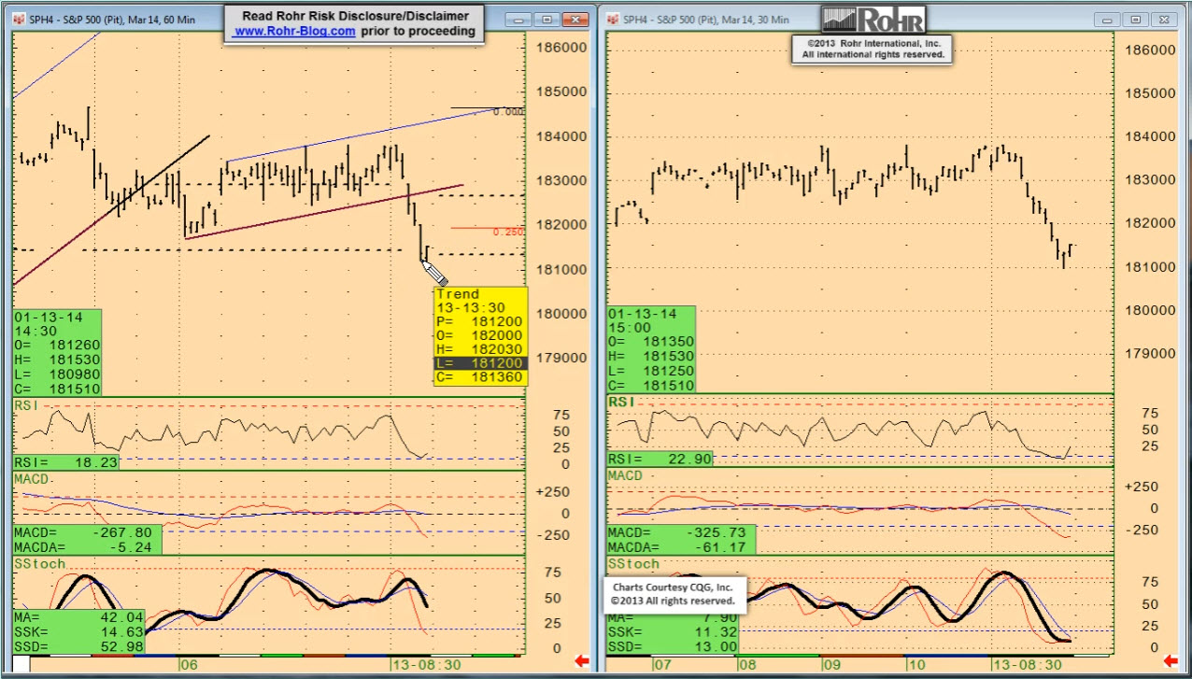Select the RSI label in 60 Min chart

23,404
